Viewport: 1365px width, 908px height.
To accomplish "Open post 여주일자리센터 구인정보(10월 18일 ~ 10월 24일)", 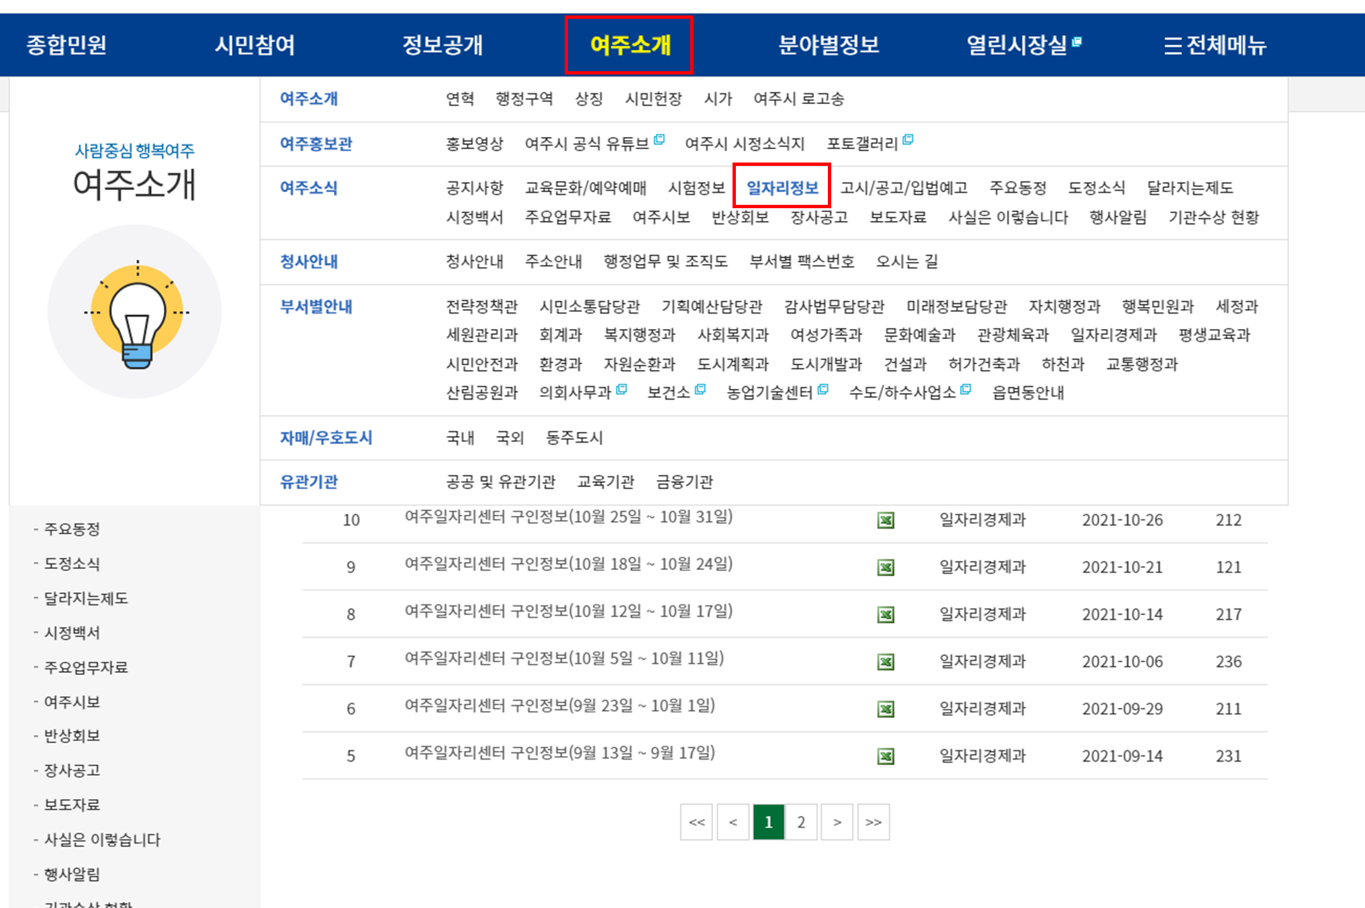I will click(568, 564).
